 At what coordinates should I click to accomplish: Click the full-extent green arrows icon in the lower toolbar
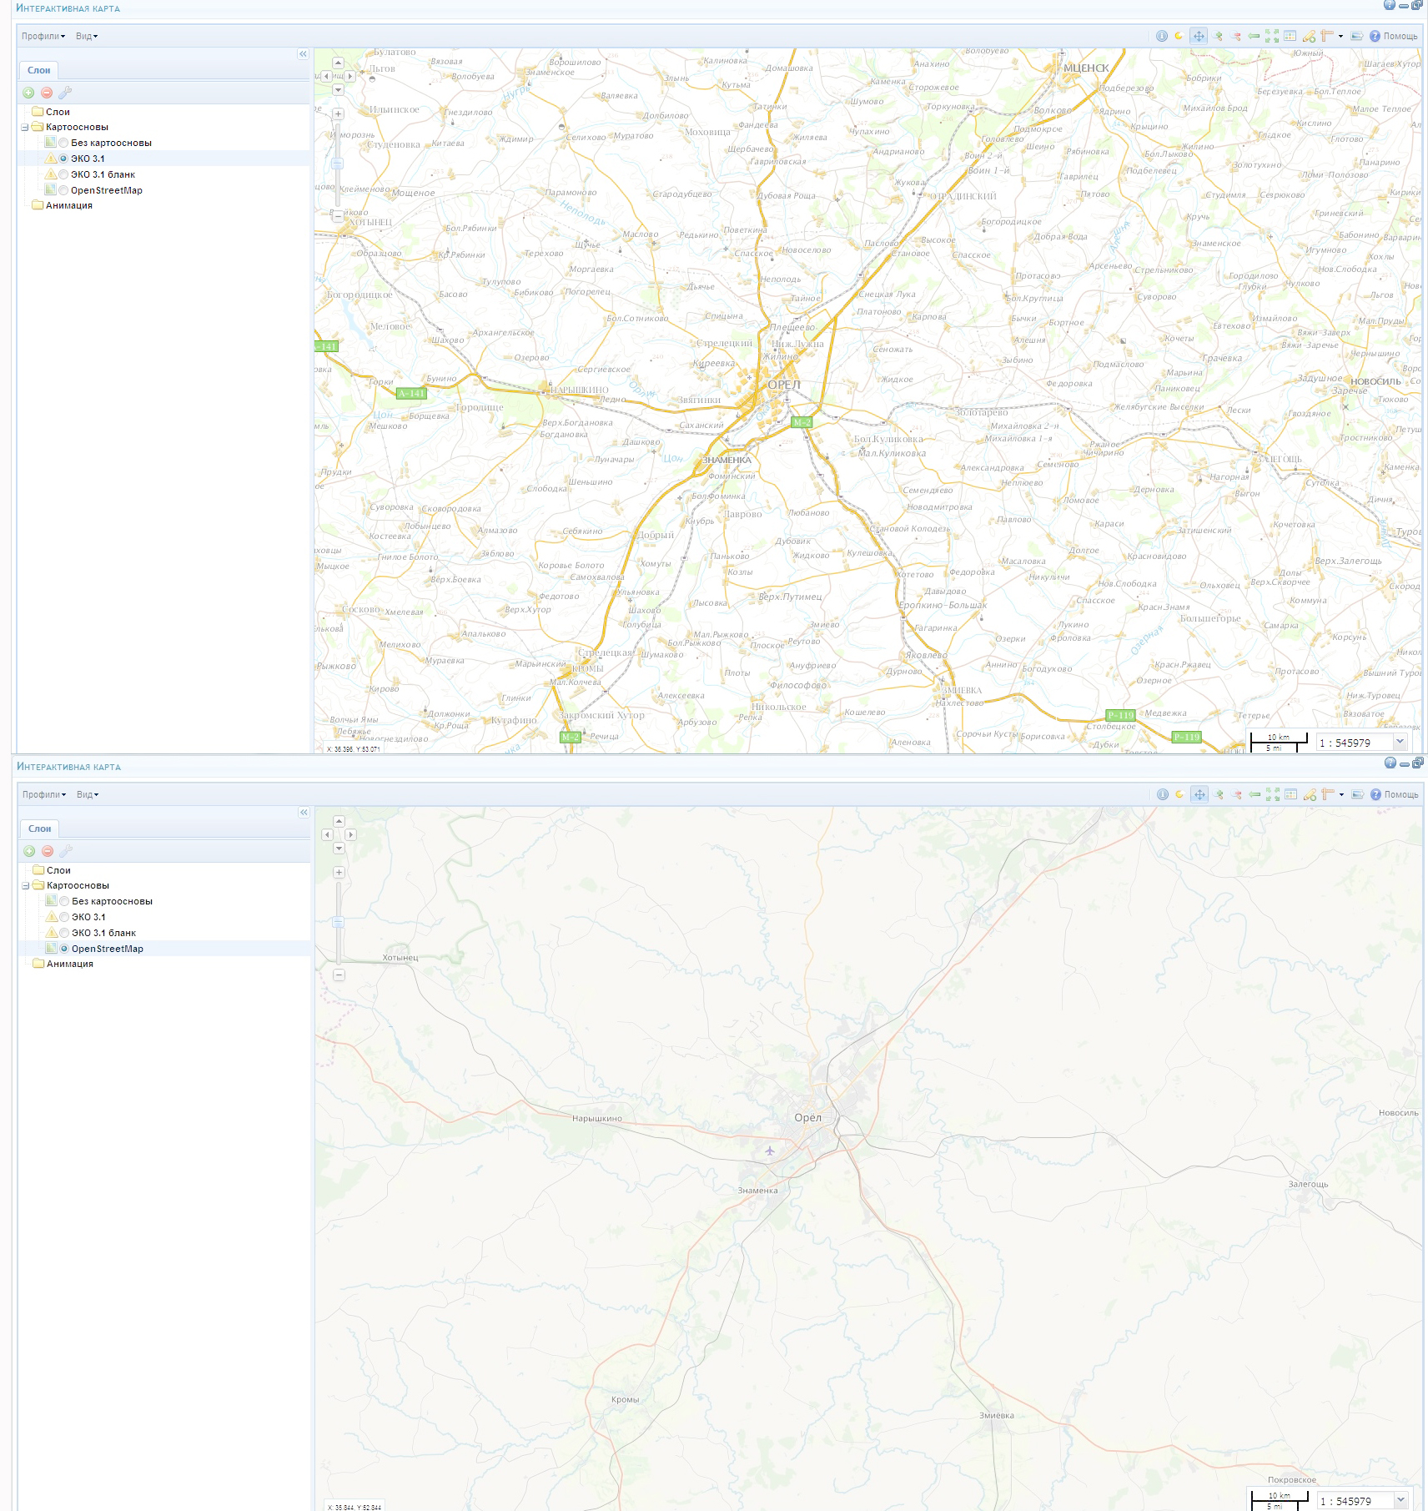[x=1273, y=794]
